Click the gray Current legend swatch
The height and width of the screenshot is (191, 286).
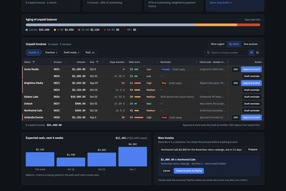coord(27,30)
